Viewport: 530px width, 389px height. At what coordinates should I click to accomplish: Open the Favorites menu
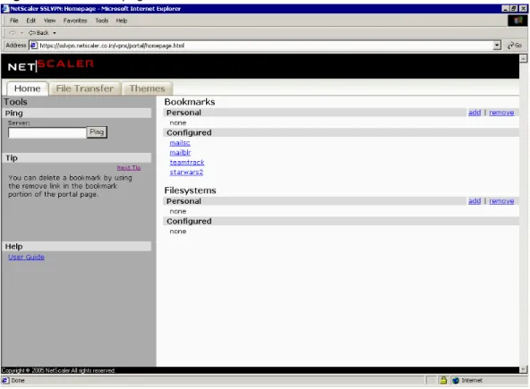point(75,21)
